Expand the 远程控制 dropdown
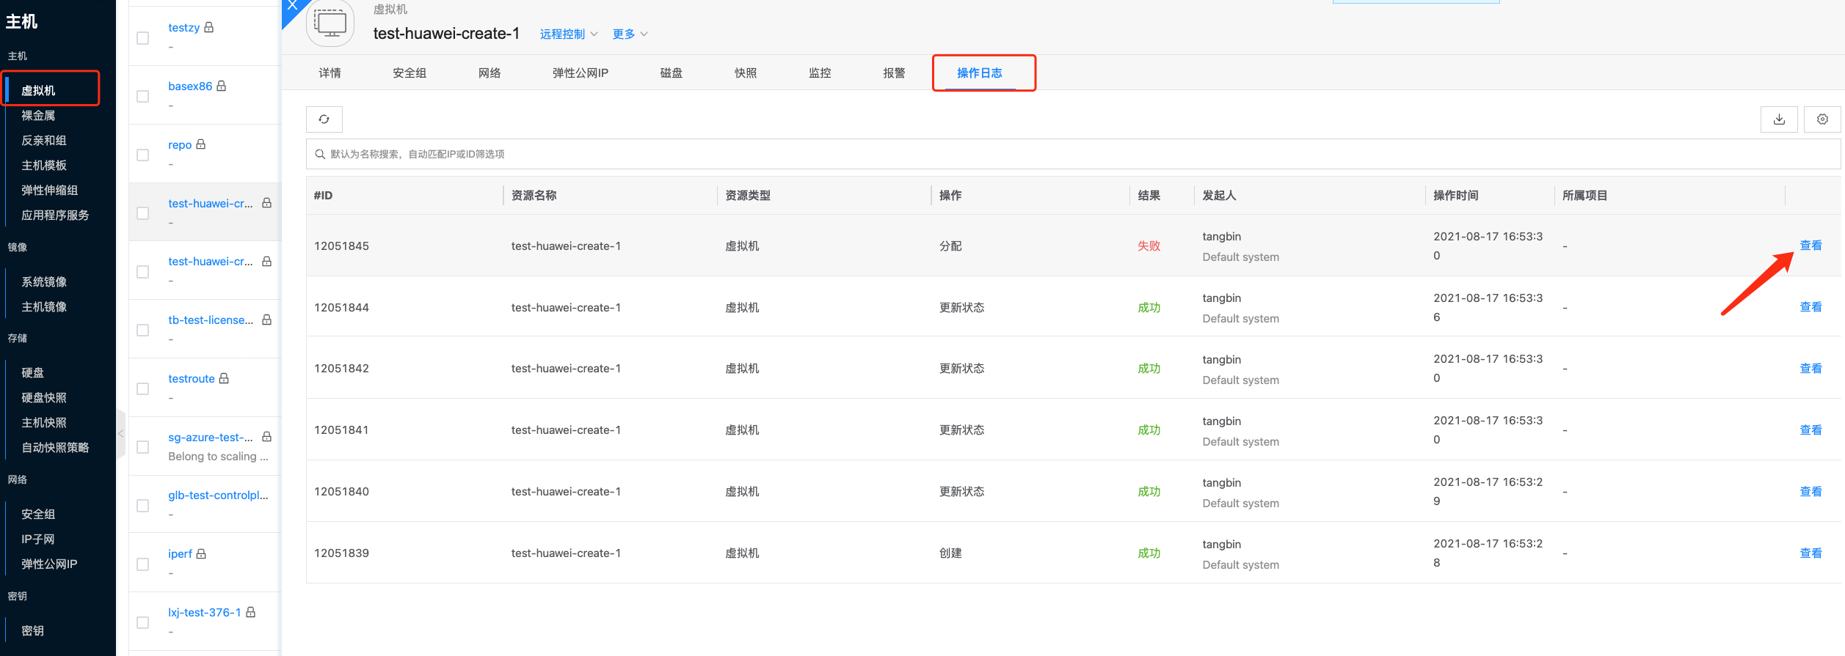Screen dimensions: 1845x656 coord(569,34)
